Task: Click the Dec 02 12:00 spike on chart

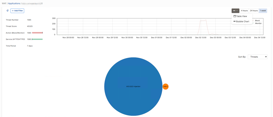Action: coord(203,21)
